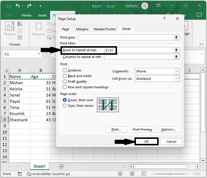Collapse dialog using Print area range selector

(x=176, y=37)
